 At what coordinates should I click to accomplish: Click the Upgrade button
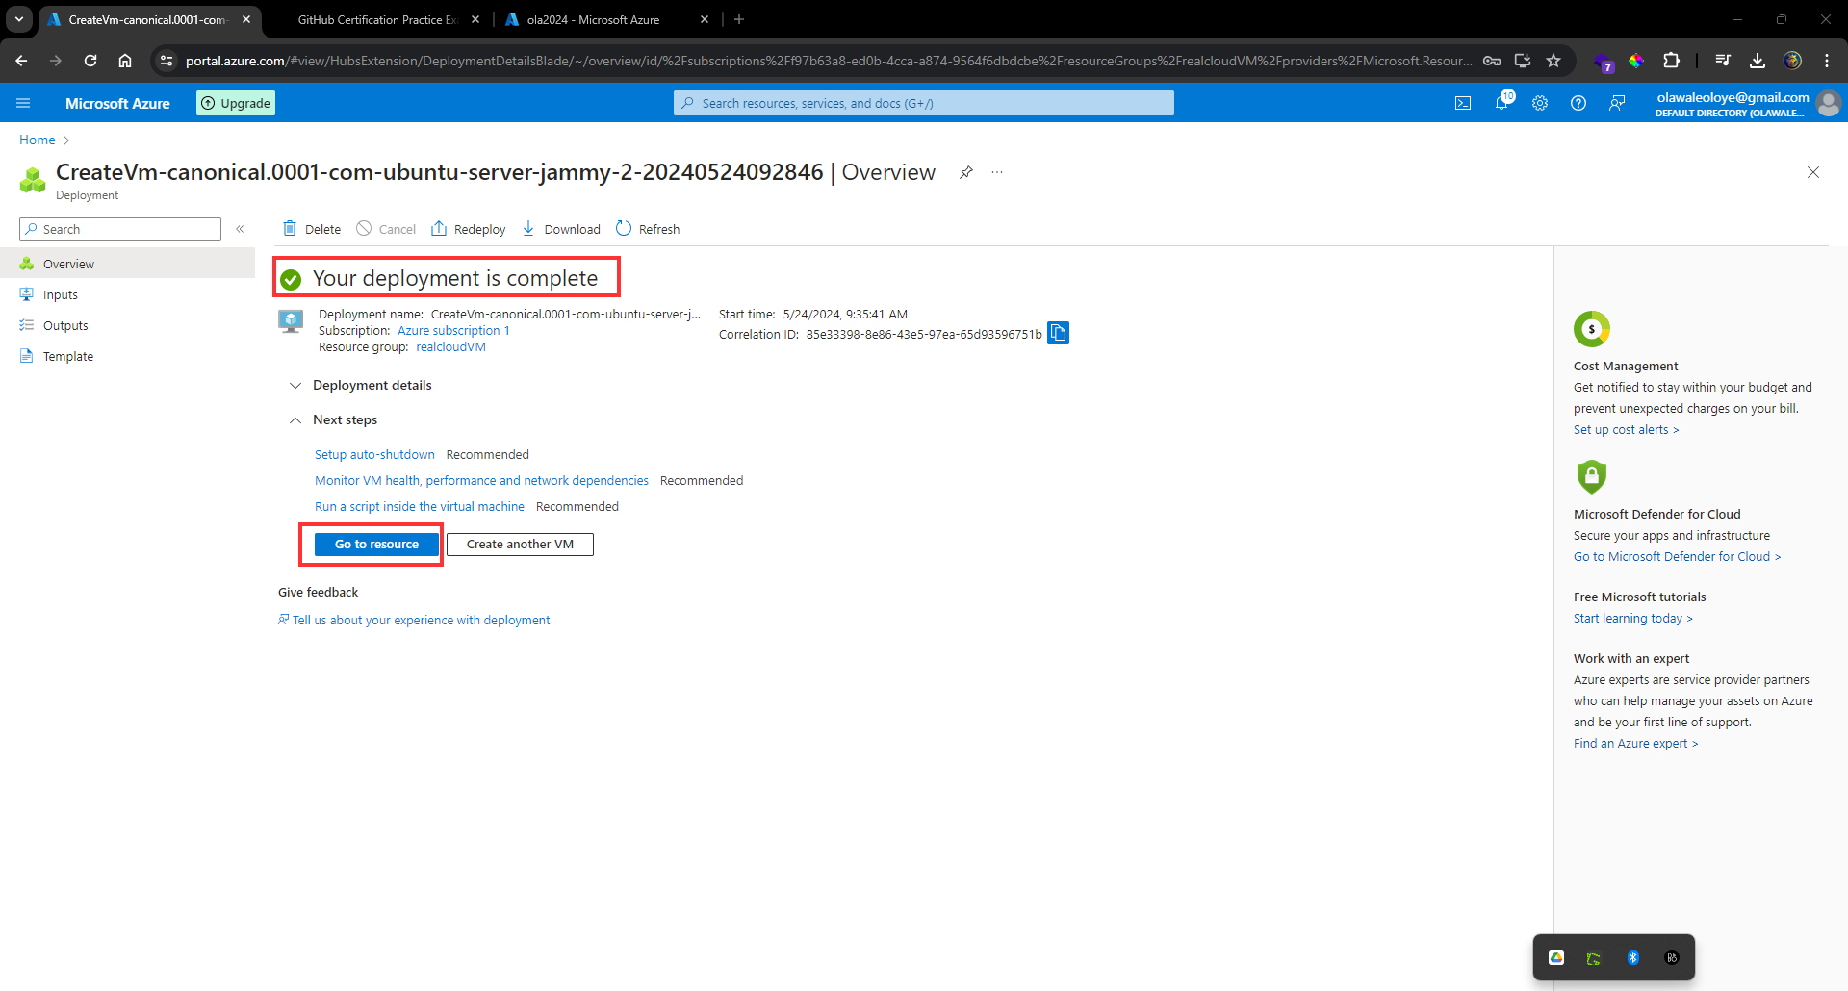pos(236,103)
